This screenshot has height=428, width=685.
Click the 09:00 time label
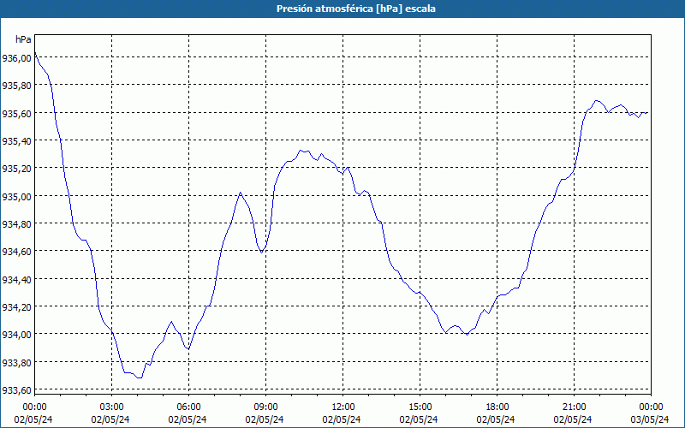click(x=265, y=407)
